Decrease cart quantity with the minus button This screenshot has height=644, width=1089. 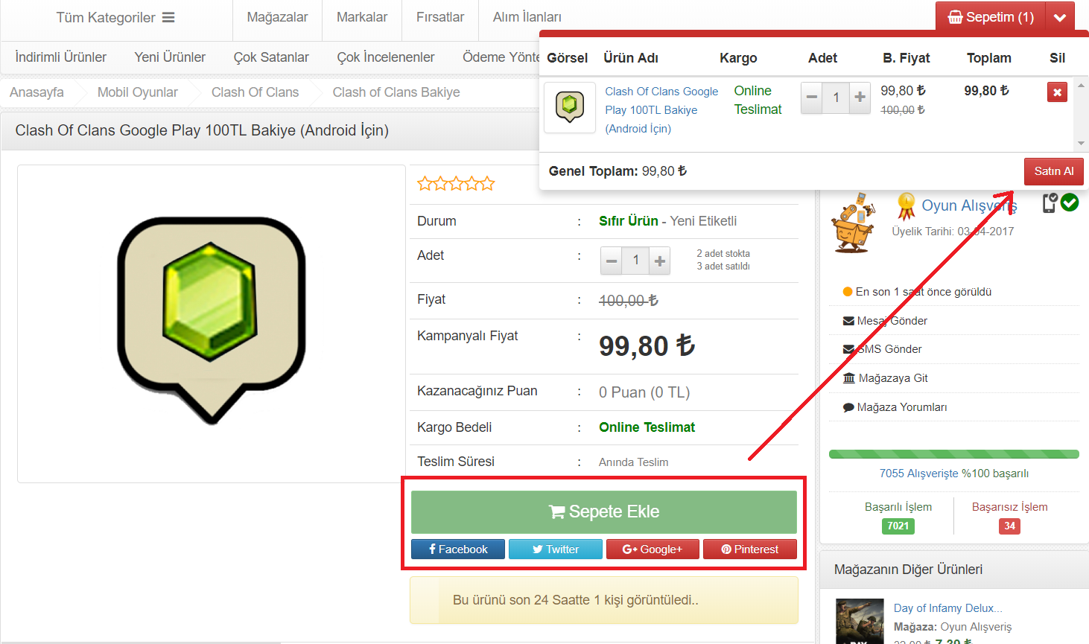pyautogui.click(x=812, y=98)
